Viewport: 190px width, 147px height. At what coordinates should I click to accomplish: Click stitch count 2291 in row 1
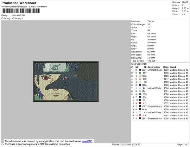click(x=144, y=70)
